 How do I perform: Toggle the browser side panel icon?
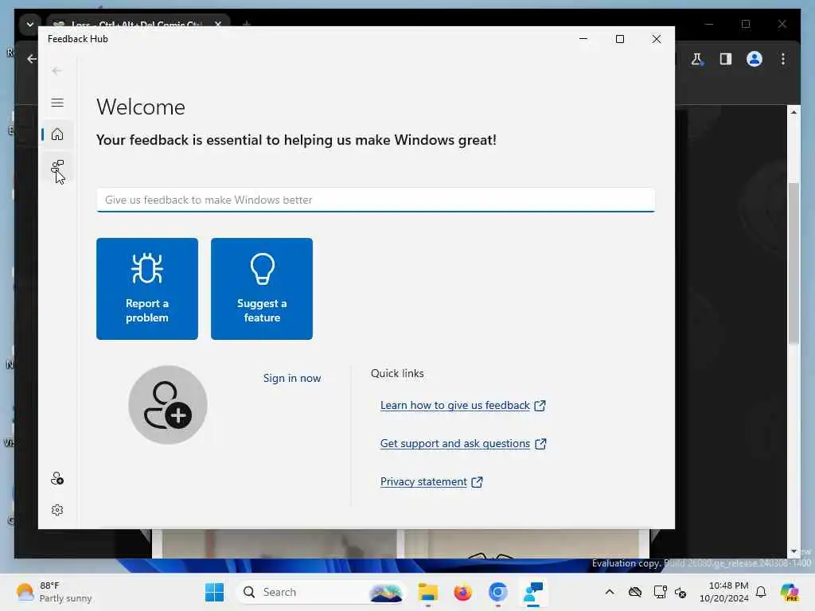point(726,59)
